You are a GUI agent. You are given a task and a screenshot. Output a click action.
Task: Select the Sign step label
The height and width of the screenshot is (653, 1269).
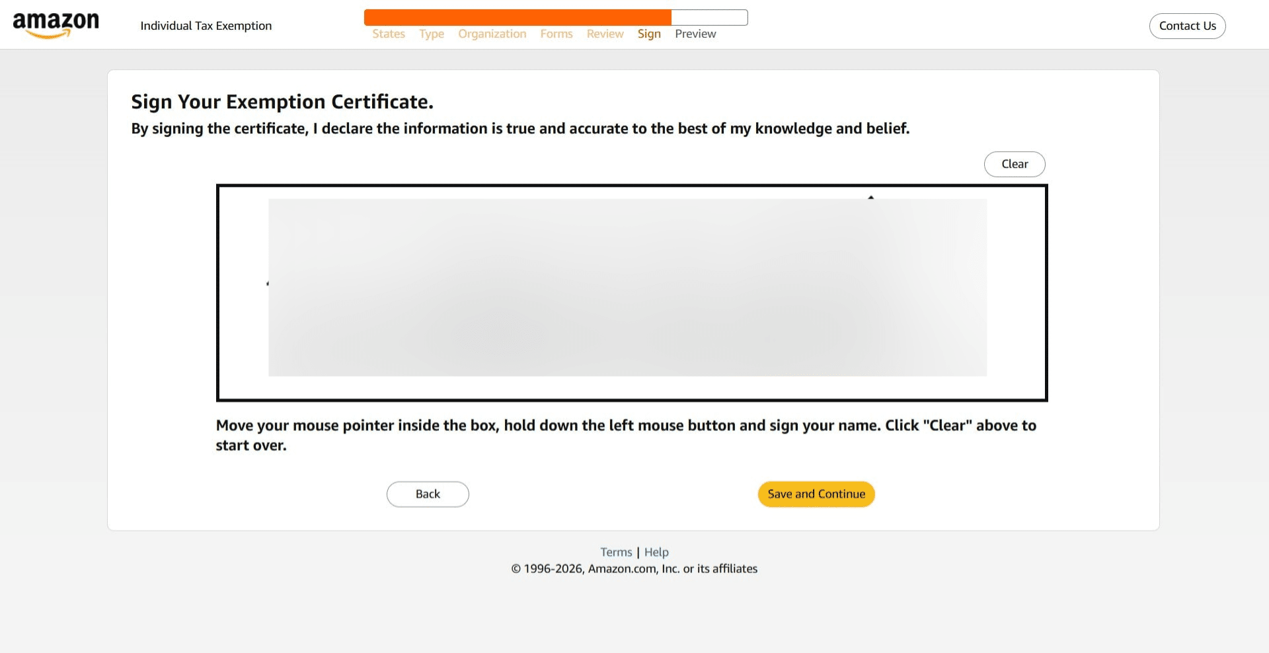[x=648, y=34]
